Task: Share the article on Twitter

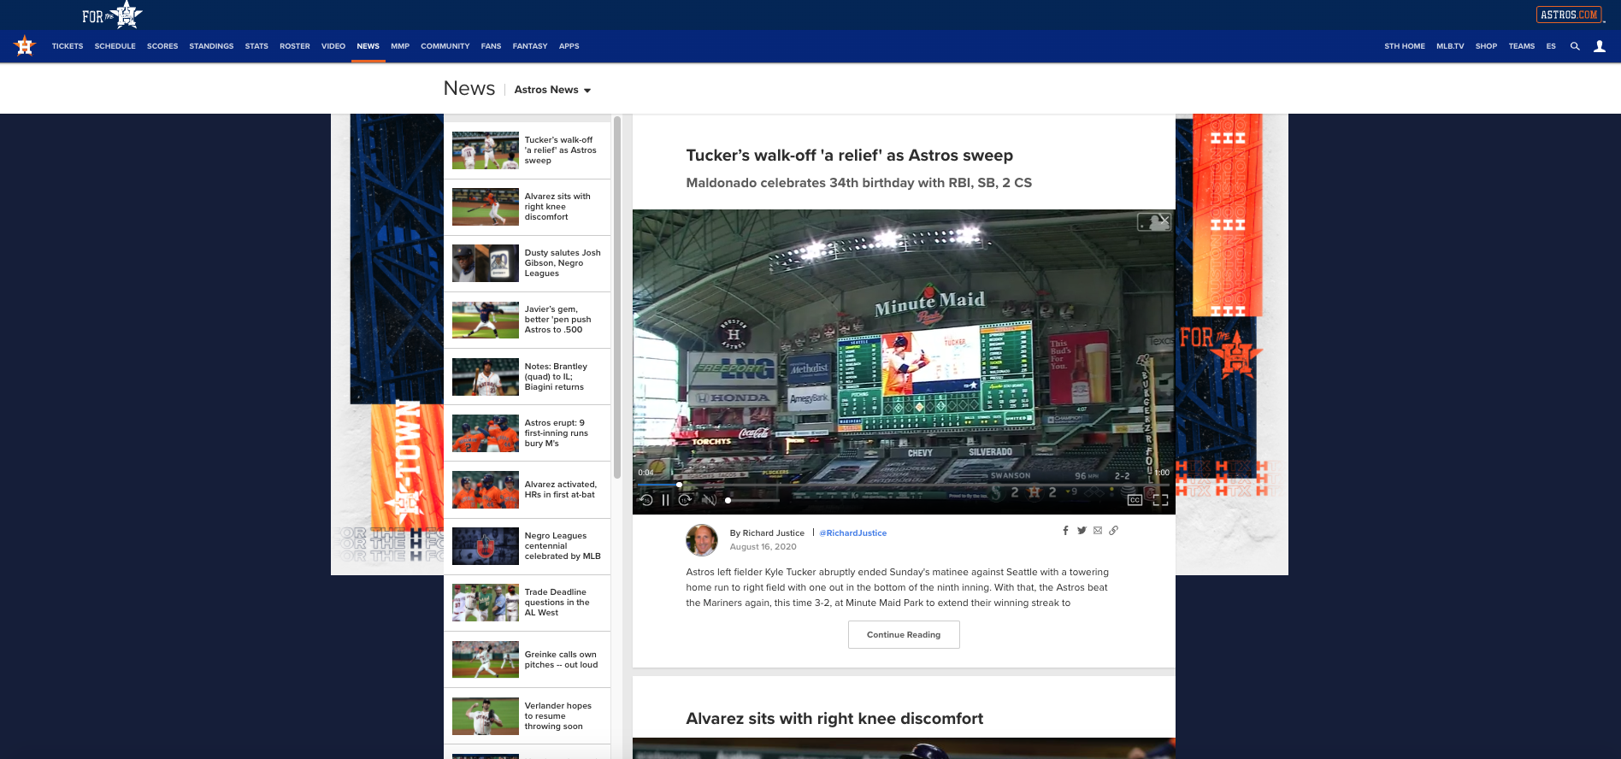Action: coord(1082,531)
